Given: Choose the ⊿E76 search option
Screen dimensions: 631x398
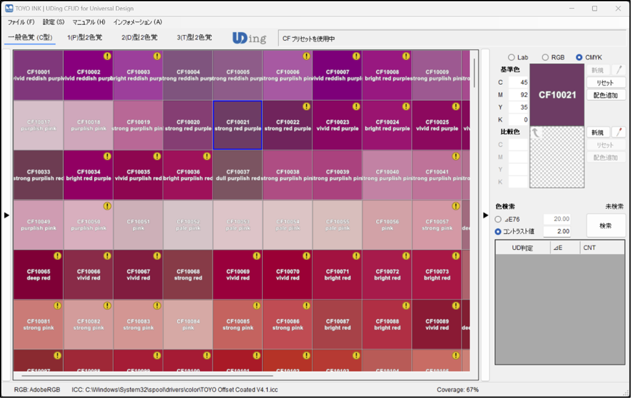Looking at the screenshot, I should click(499, 219).
